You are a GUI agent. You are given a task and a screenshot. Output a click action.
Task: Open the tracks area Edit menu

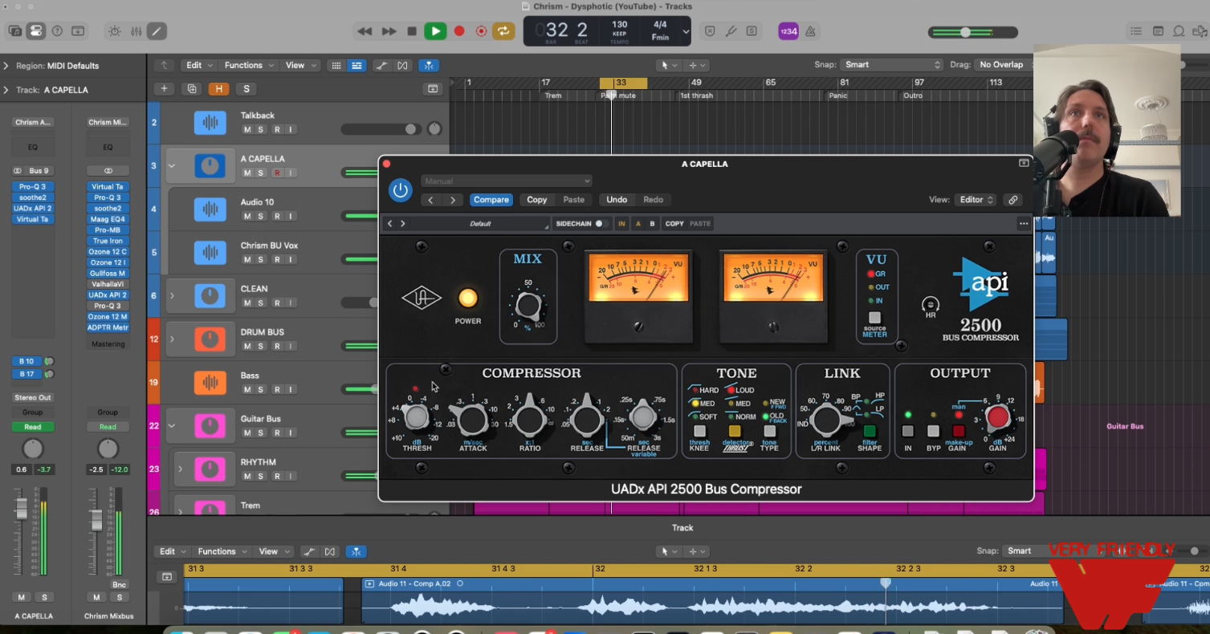(x=199, y=65)
